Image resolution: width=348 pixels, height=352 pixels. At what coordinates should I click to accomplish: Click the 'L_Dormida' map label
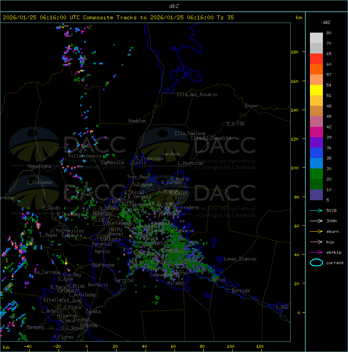pos(238,291)
